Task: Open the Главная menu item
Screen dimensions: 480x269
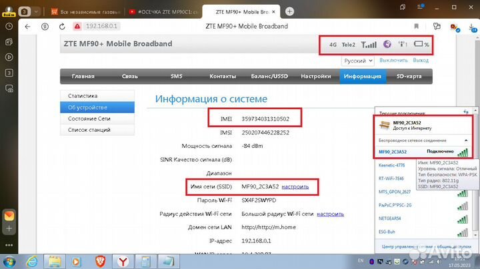Action: click(83, 77)
